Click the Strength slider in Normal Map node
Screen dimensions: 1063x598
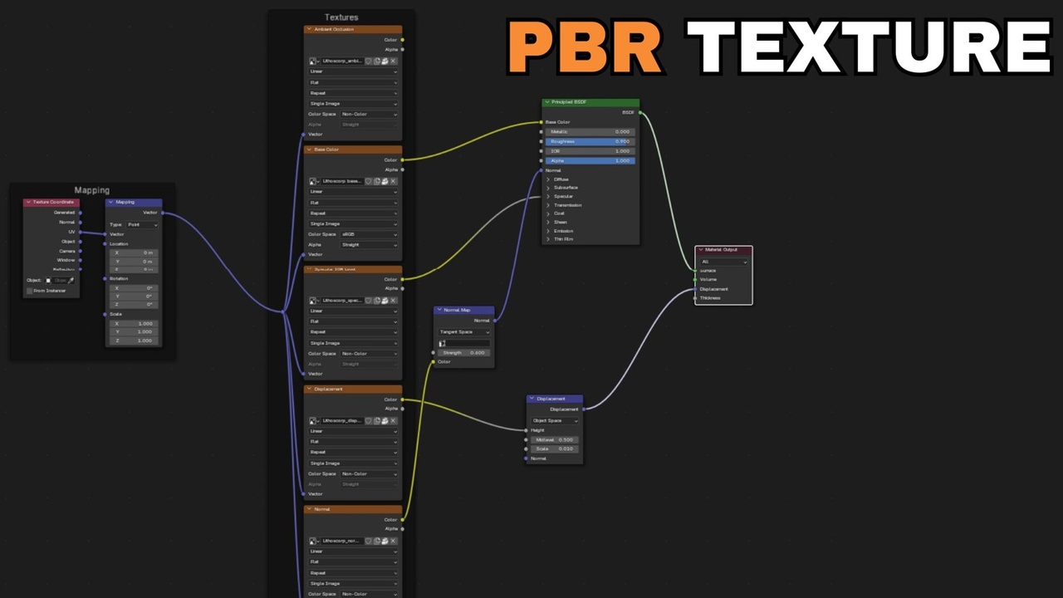pyautogui.click(x=463, y=353)
